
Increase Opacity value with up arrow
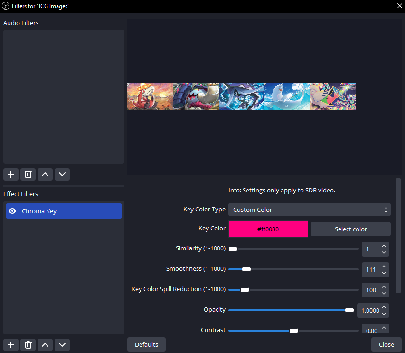click(x=384, y=307)
